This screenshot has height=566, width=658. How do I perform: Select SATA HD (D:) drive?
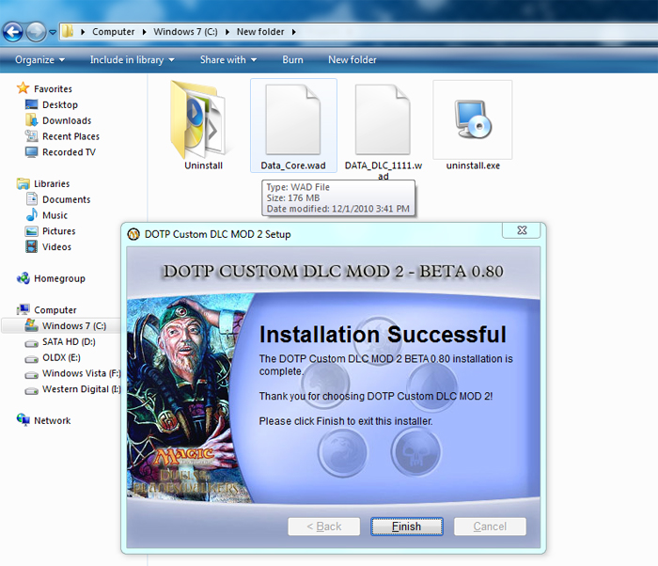pos(69,341)
